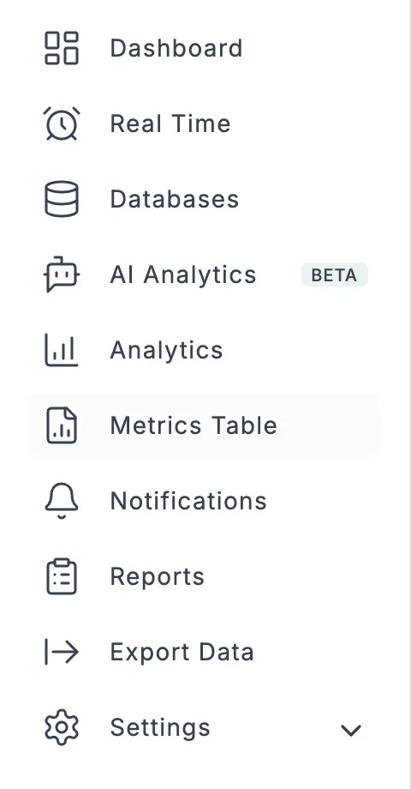
Task: Click the Analytics bar chart icon
Action: pos(62,350)
